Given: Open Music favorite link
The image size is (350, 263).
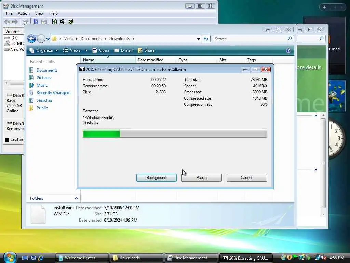Looking at the screenshot, I should (x=42, y=85).
